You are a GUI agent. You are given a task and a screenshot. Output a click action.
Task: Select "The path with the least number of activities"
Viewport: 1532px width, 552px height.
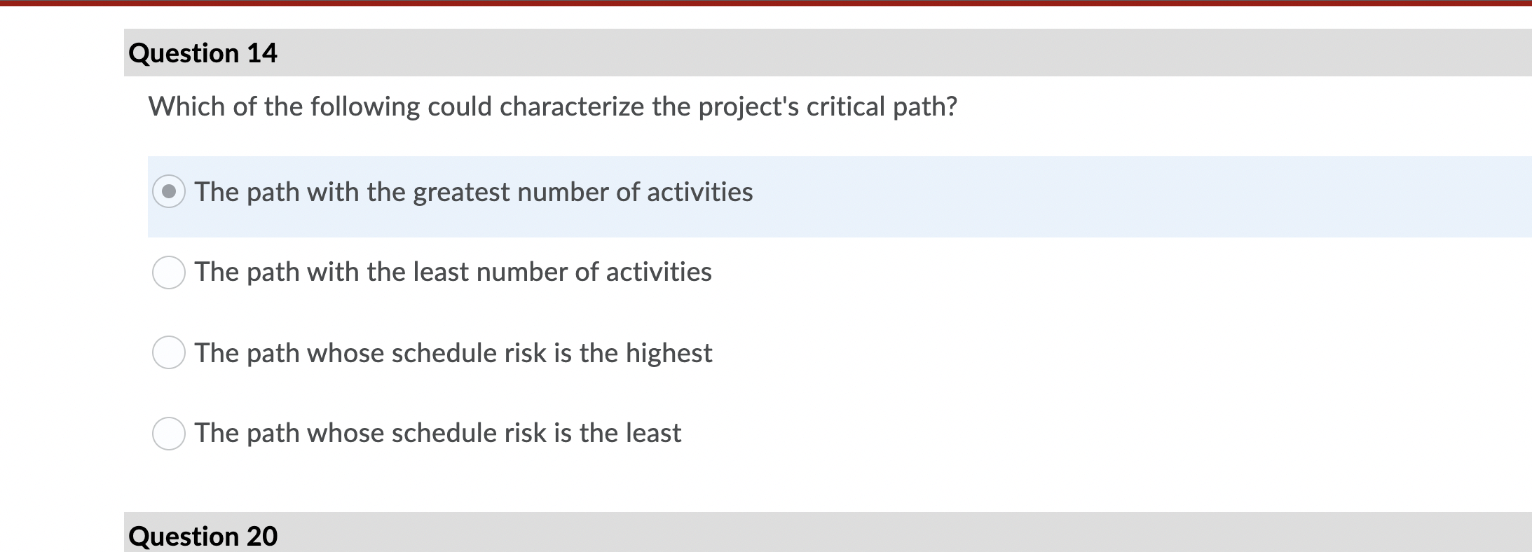tap(168, 273)
